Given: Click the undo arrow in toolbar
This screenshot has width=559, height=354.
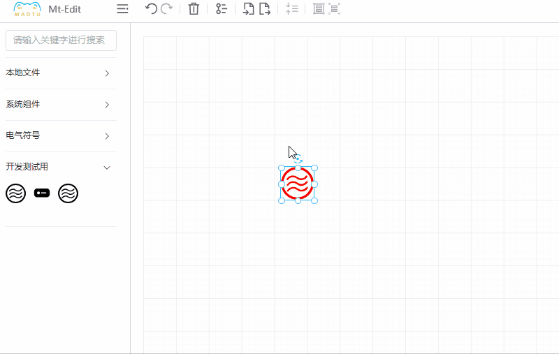Looking at the screenshot, I should [151, 9].
